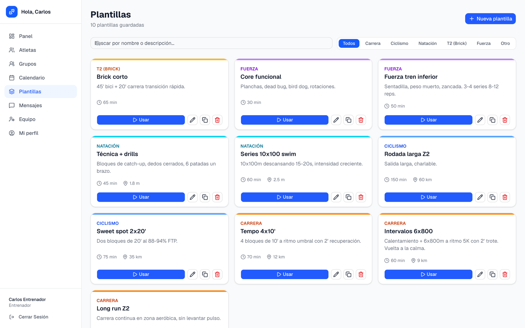The width and height of the screenshot is (525, 328).
Task: Click the app logo beside Hola, Carlos
Action: point(12,12)
